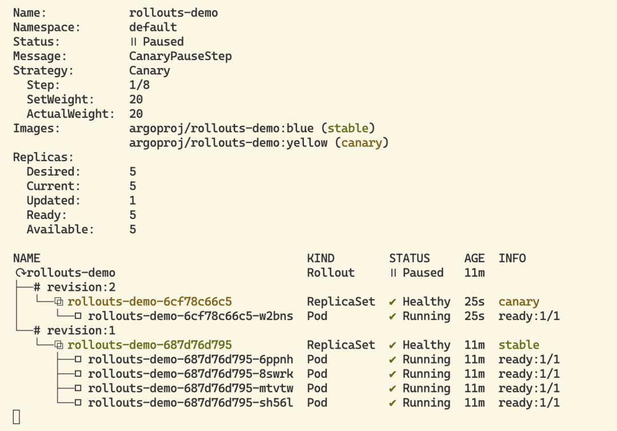The height and width of the screenshot is (431, 617).
Task: Click the 'CanaryPauseStep' message value
Action: [x=181, y=56]
